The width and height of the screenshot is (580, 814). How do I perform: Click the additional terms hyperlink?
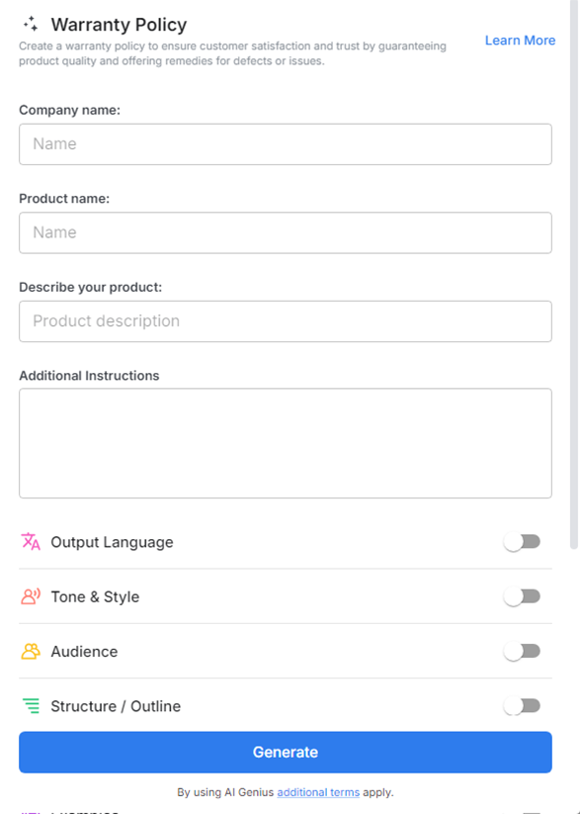tap(318, 791)
